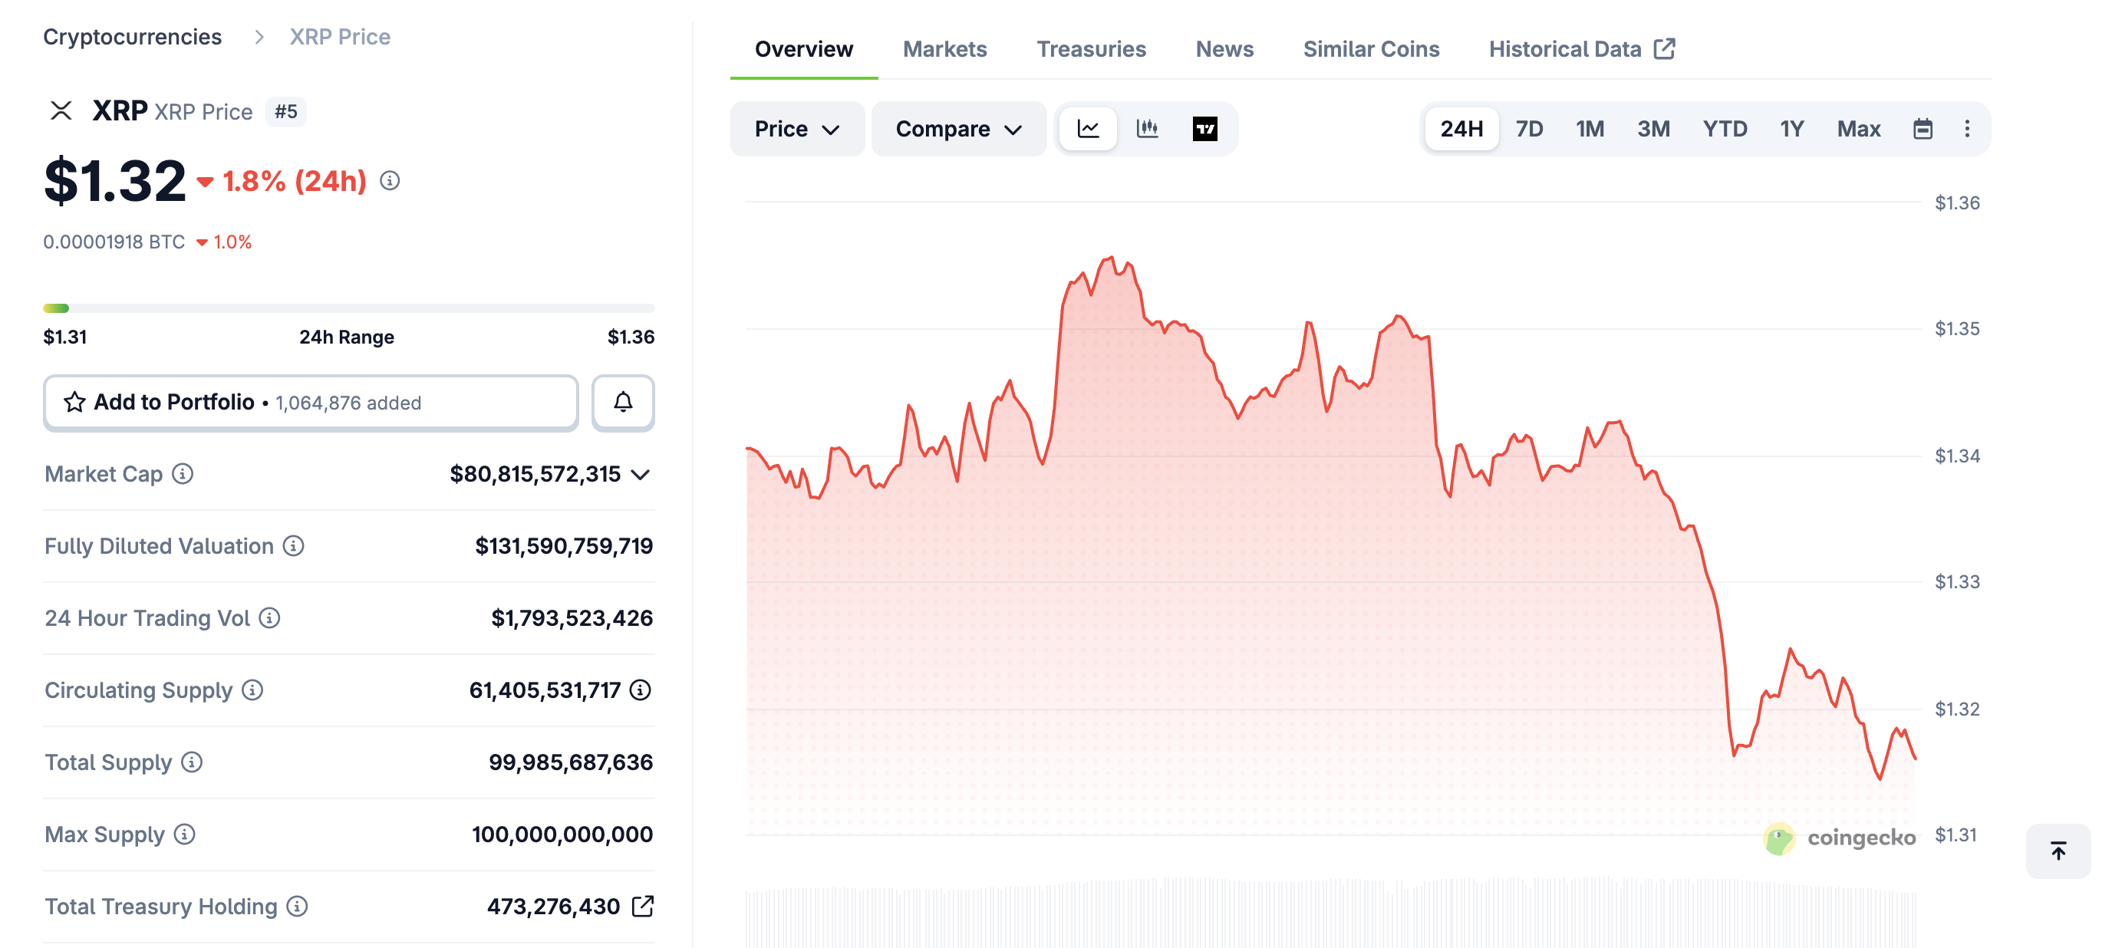The image size is (2122, 948).
Task: Click the price alert bell icon
Action: coord(623,403)
